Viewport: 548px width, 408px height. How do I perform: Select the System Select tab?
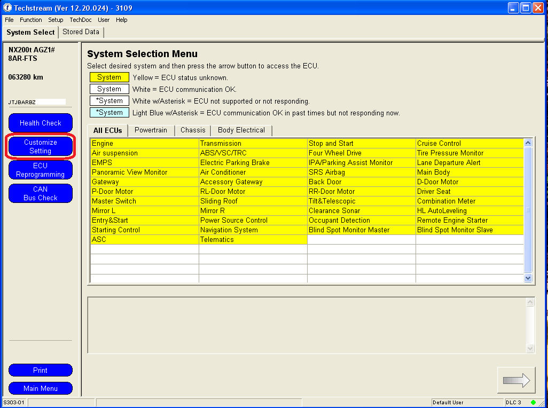click(30, 32)
